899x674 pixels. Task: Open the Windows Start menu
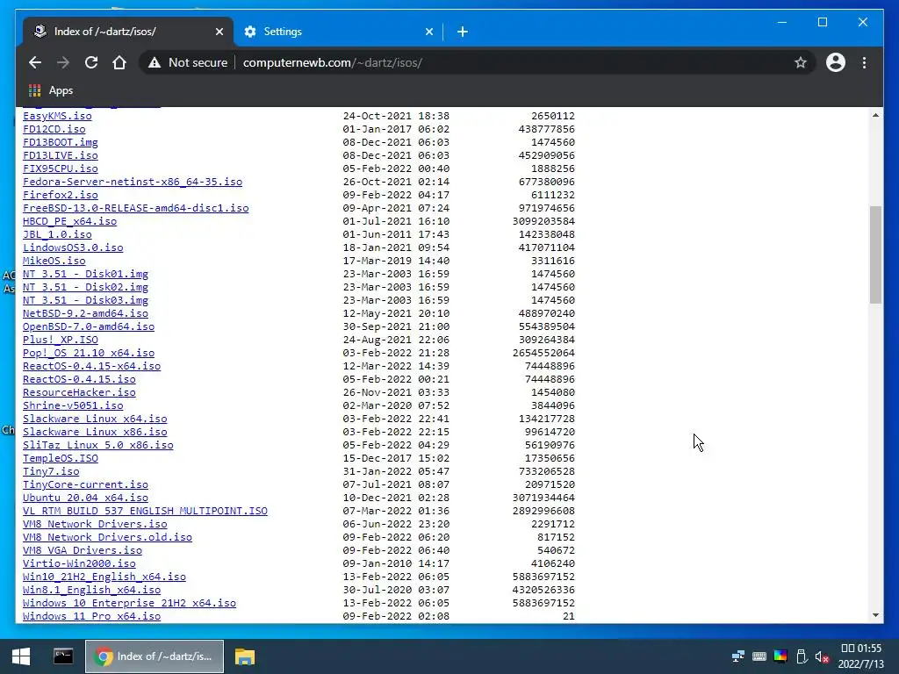21,656
